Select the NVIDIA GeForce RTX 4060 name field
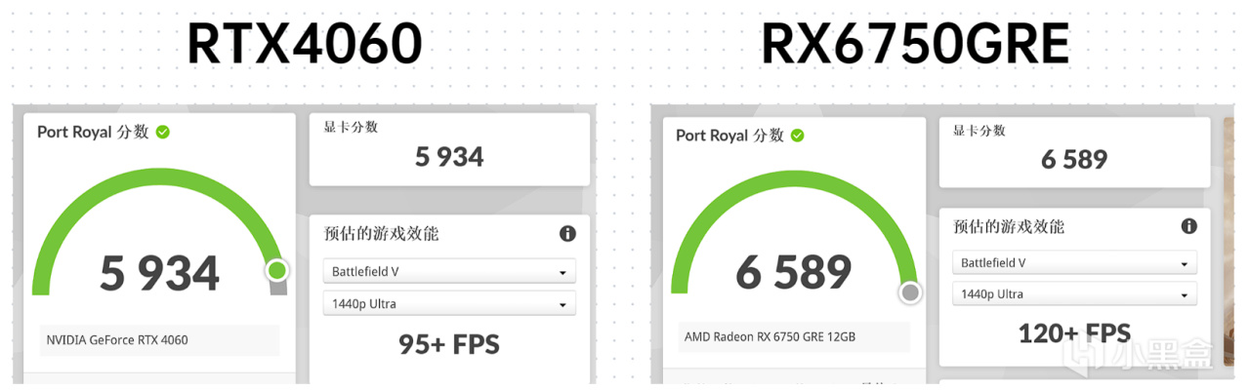The width and height of the screenshot is (1250, 390). pyautogui.click(x=160, y=340)
